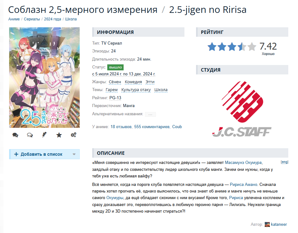Click the anime poster image
The height and width of the screenshot is (233, 298).
pyautogui.click(x=44, y=78)
